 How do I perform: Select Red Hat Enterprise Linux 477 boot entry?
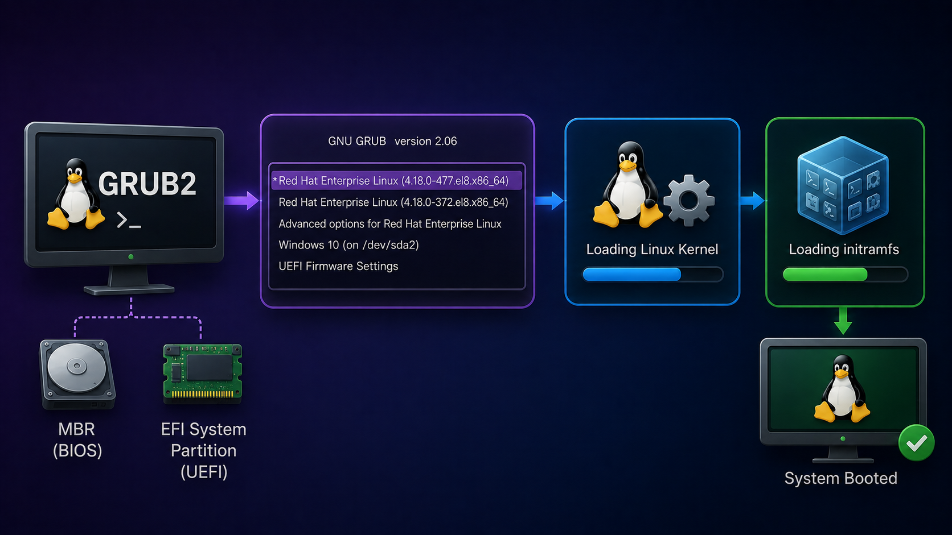click(397, 181)
